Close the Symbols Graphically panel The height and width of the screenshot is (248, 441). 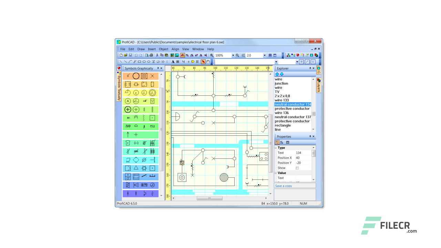[161, 68]
